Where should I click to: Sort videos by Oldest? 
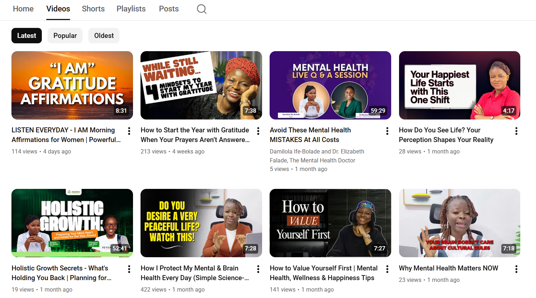coord(104,36)
